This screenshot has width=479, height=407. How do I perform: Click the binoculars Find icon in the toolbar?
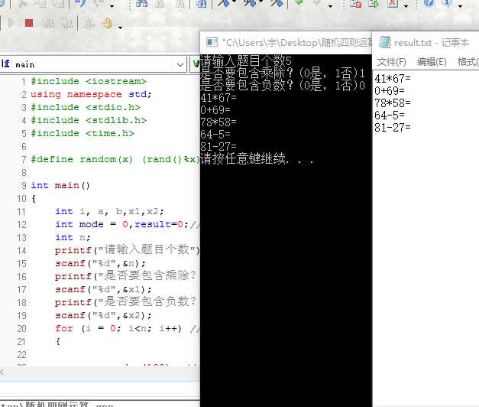tap(141, 3)
